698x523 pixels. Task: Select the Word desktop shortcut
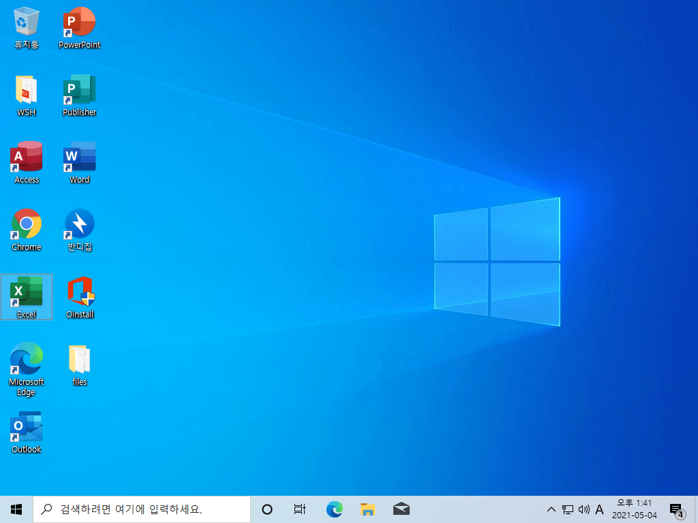79,163
